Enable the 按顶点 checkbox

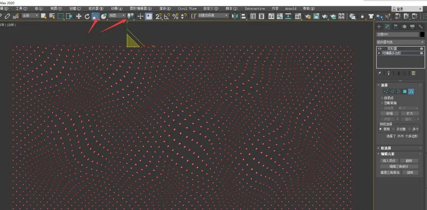click(382, 98)
